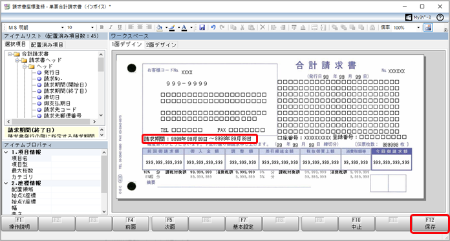The height and width of the screenshot is (241, 450).
Task: Click the F10 中止 button
Action: click(357, 224)
